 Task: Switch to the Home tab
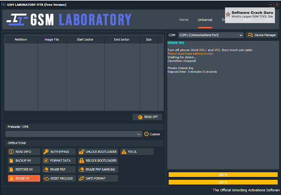click(x=184, y=20)
